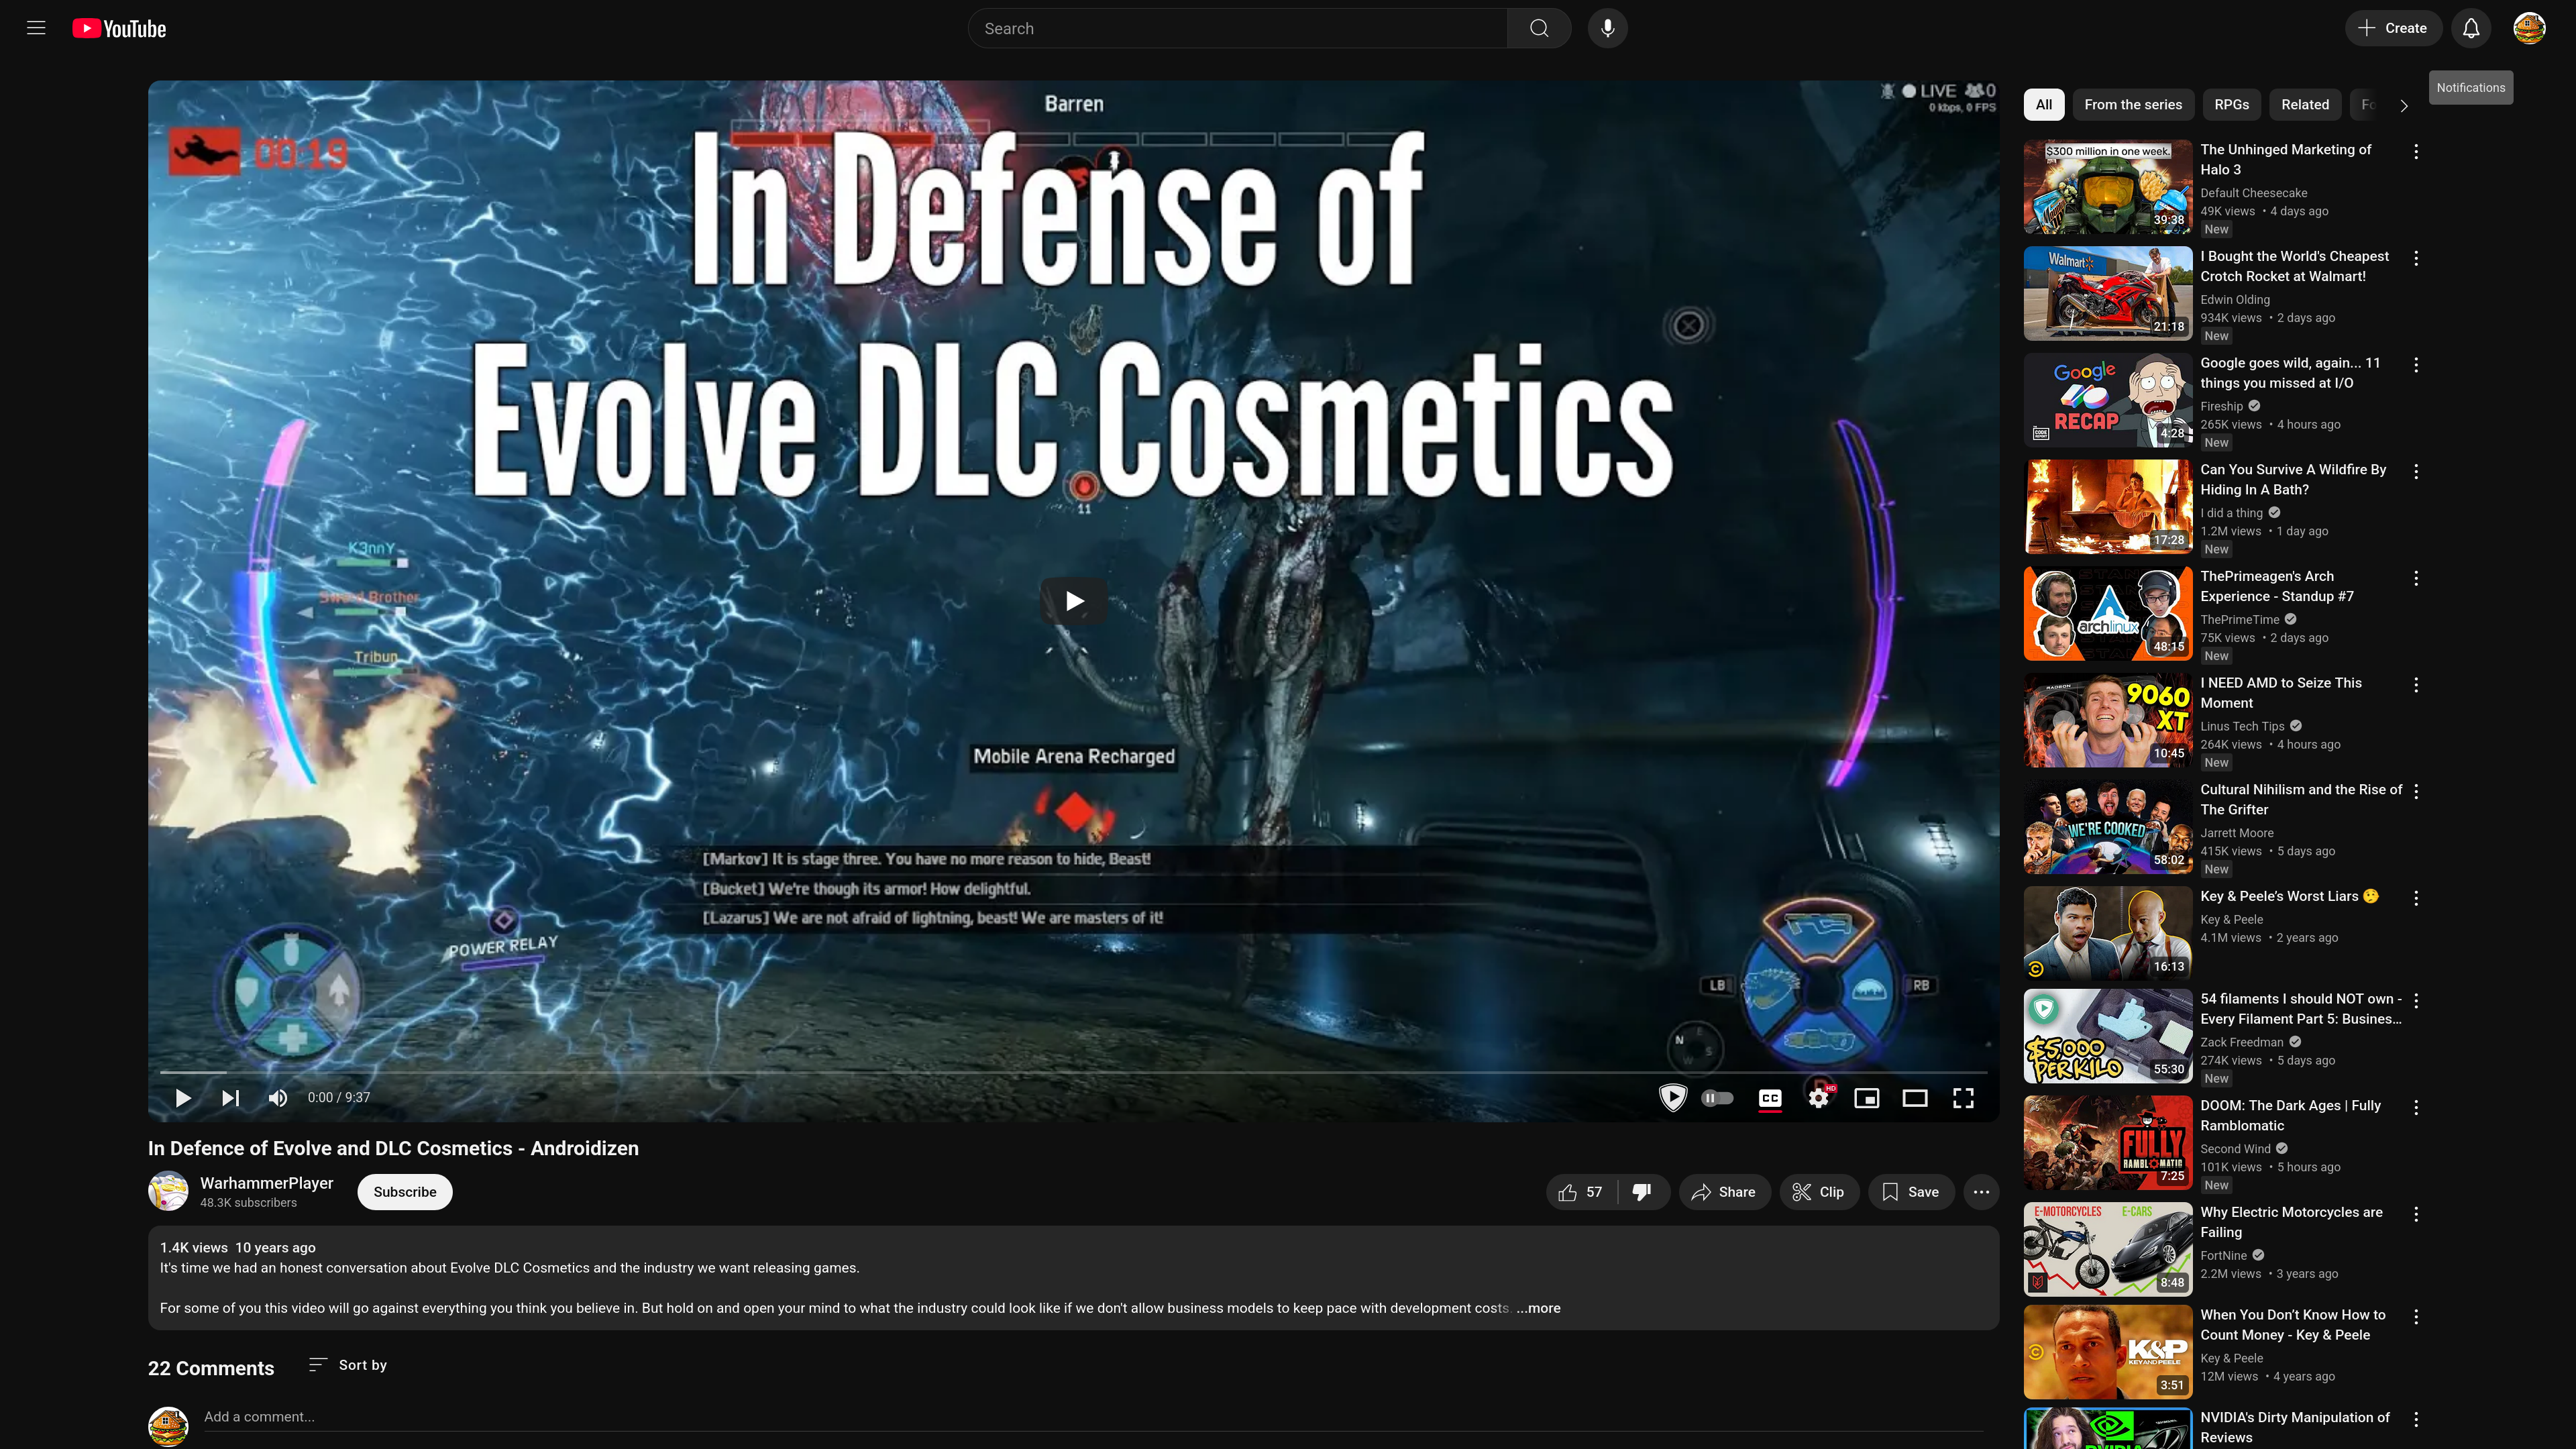Click the search magnifier button
This screenshot has height=1449, width=2576.
point(1539,28)
